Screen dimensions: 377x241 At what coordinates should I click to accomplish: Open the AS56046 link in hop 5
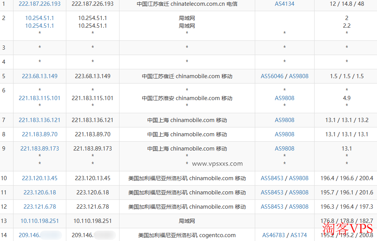click(272, 76)
